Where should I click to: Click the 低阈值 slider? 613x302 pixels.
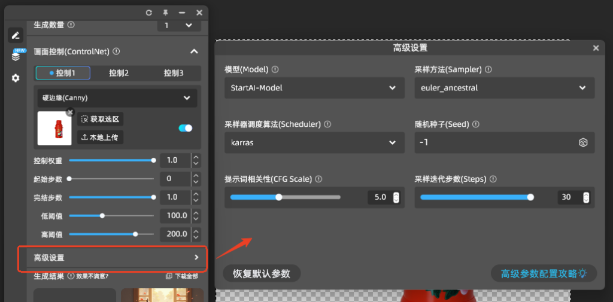coord(111,216)
